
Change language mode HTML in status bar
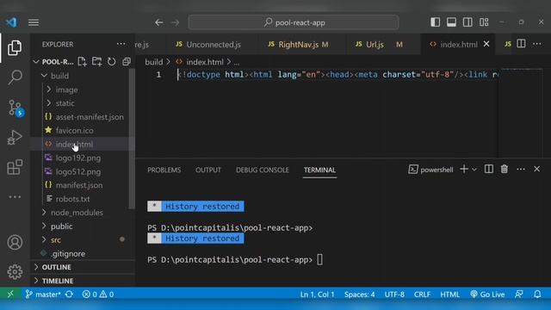(449, 294)
